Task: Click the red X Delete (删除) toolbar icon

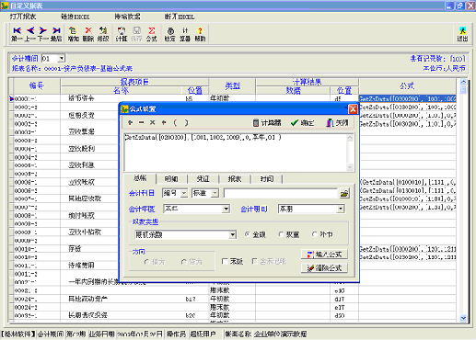Action: pyautogui.click(x=88, y=34)
